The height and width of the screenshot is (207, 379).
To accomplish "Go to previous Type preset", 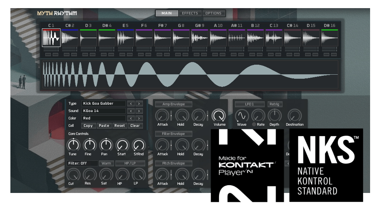I will coord(131,103).
